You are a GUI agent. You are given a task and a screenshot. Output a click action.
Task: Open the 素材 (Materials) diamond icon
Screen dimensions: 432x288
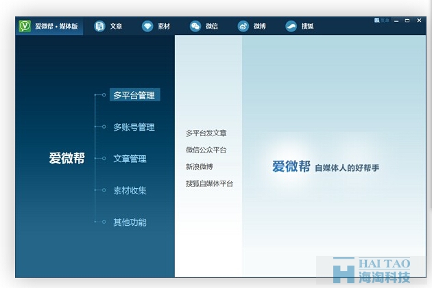[x=147, y=27]
